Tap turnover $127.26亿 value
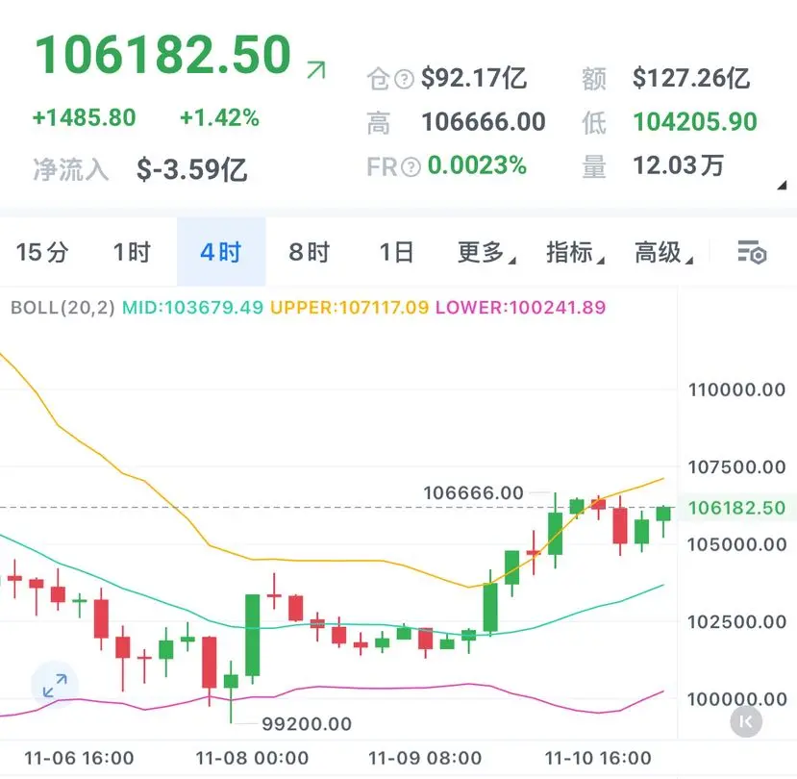 [x=691, y=79]
